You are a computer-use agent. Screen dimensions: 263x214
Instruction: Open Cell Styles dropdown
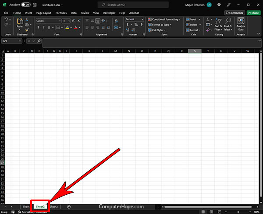pos(156,30)
